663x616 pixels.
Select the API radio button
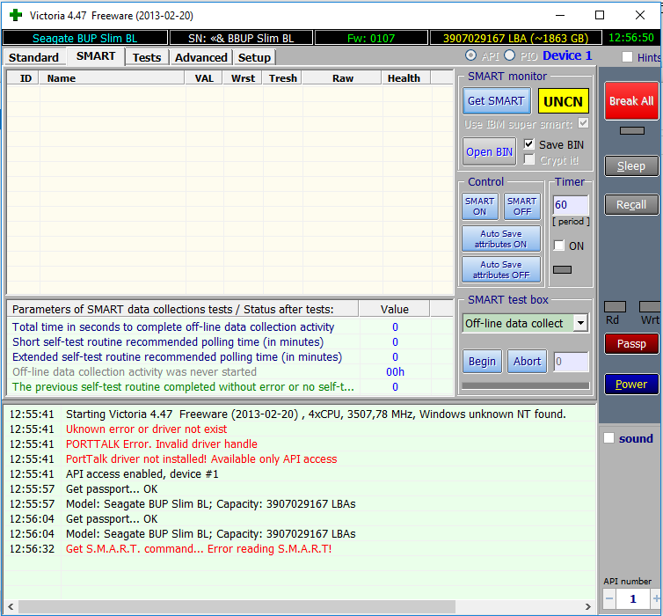point(471,56)
